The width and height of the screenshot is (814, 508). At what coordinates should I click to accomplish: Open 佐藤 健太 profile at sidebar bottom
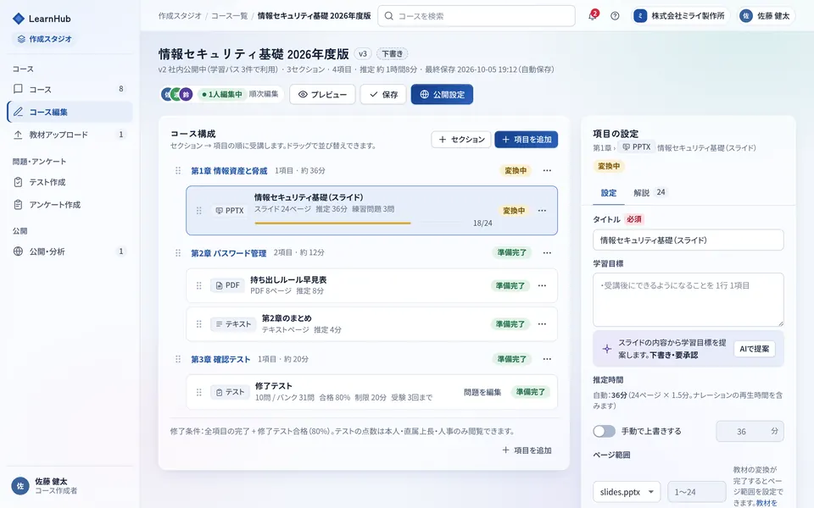70,486
